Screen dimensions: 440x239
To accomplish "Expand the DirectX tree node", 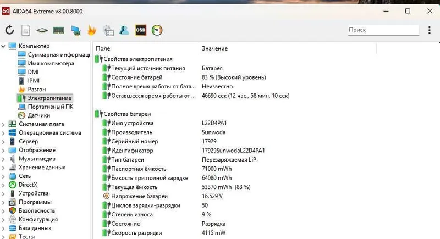I will (x=3, y=185).
